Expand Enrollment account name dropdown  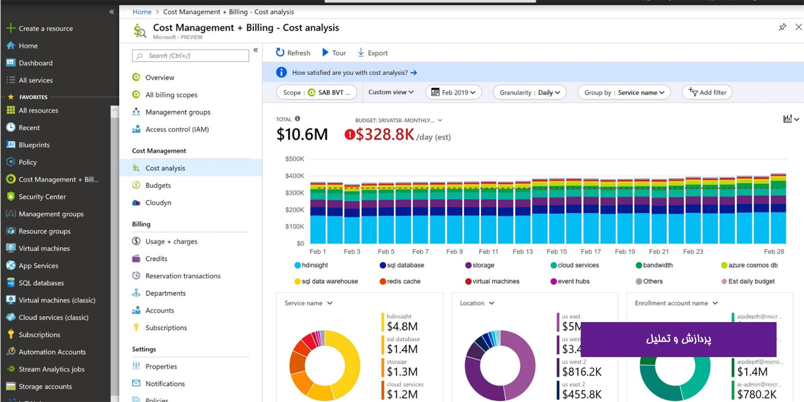[x=715, y=303]
